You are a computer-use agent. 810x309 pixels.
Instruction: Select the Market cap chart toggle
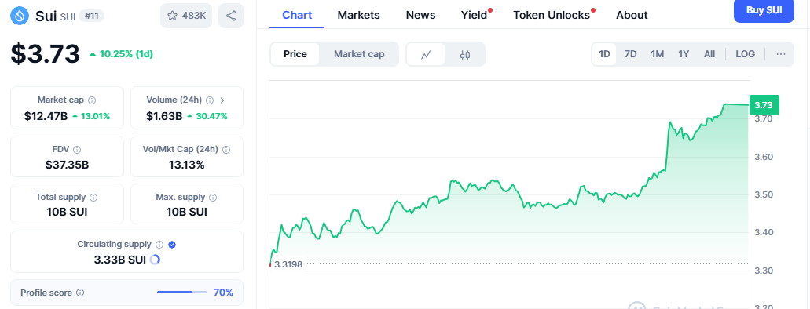point(359,54)
